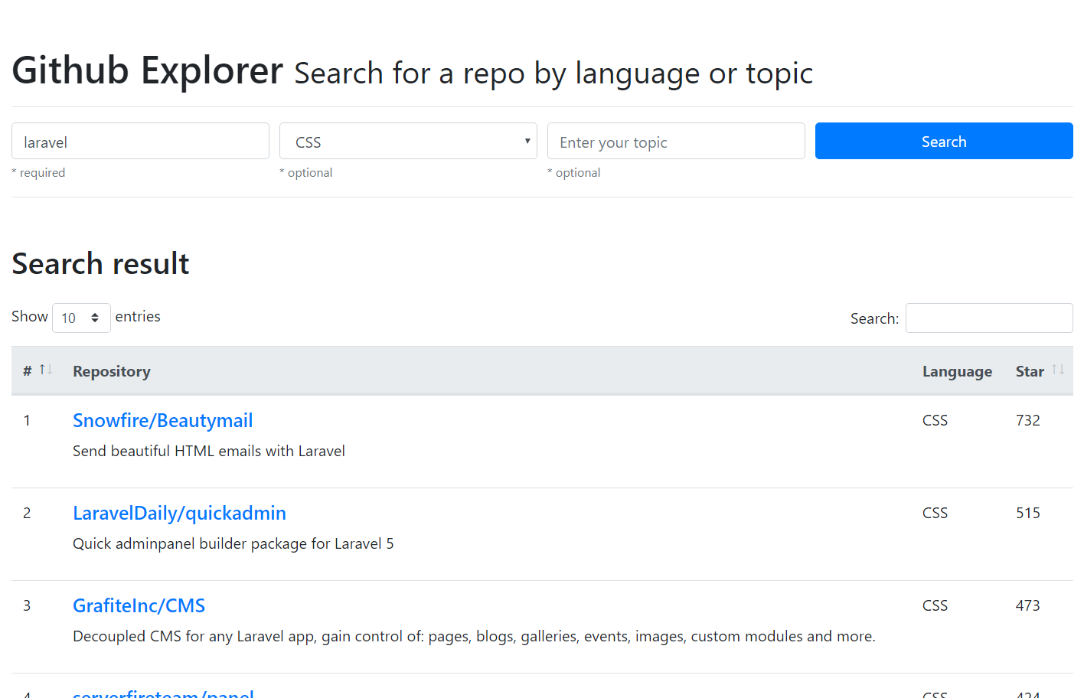Click the required hint under keyword field
The height and width of the screenshot is (698, 1084).
(x=38, y=172)
